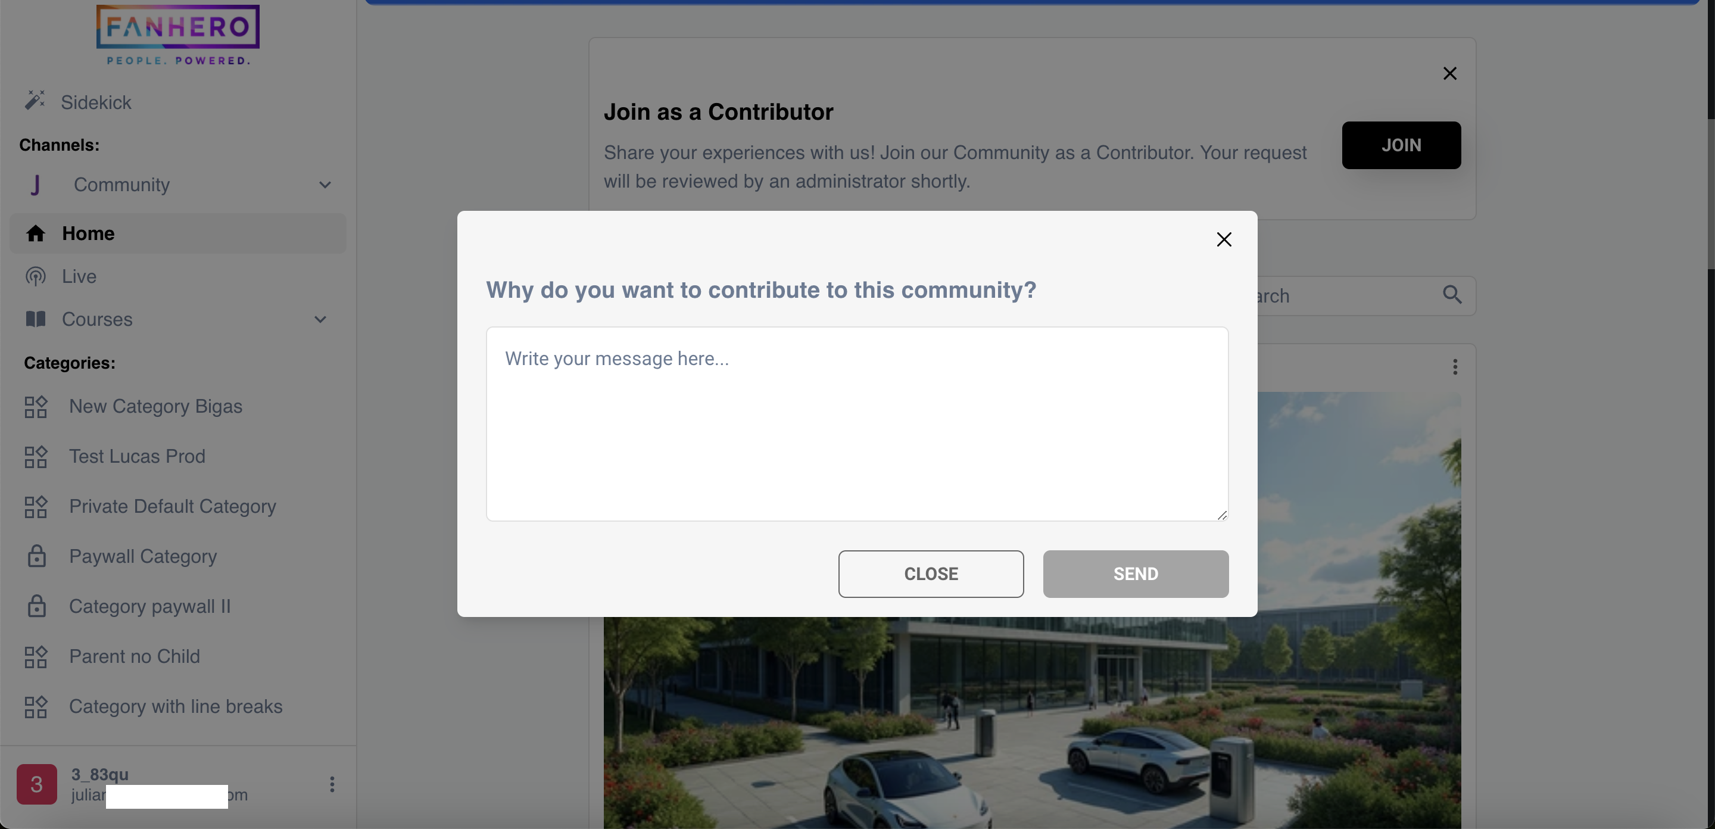Click CLOSE button on contributor form
This screenshot has width=1715, height=829.
pos(931,573)
